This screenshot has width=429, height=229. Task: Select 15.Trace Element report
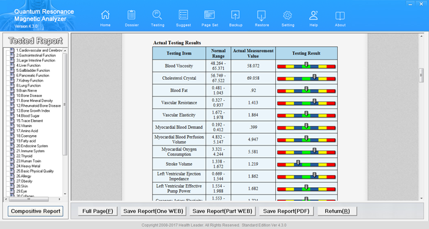[29, 121]
